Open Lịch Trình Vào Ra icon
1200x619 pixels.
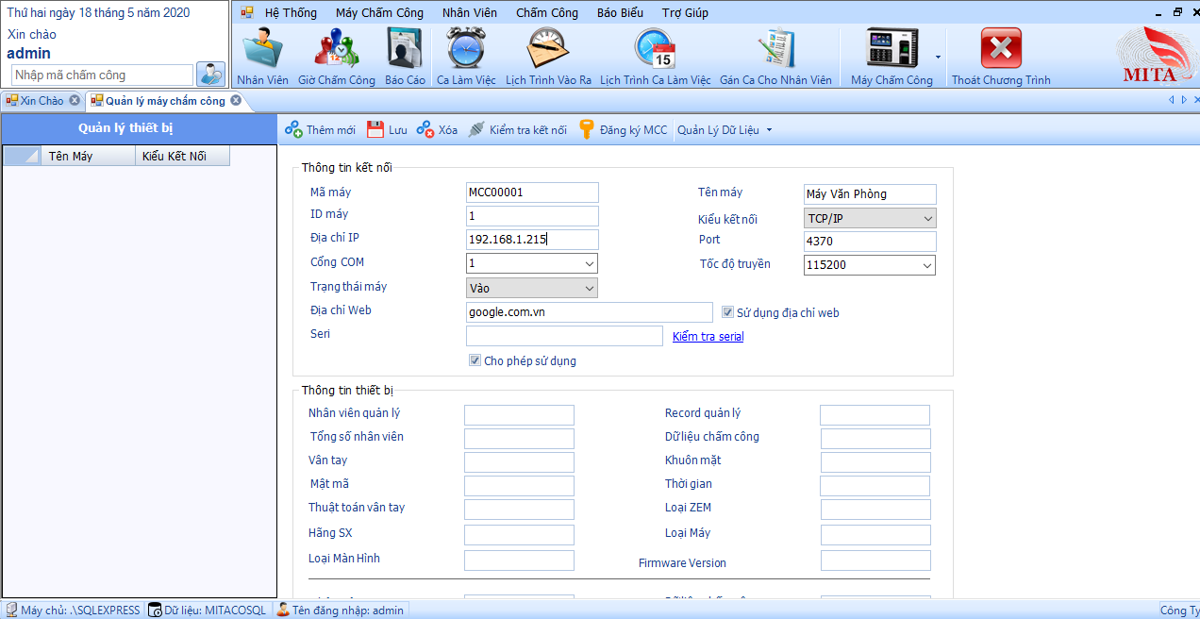point(548,48)
